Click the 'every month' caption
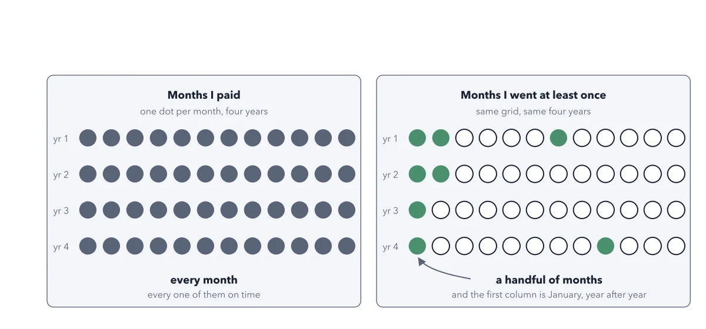Viewport: 706px width, 329px height. [204, 280]
